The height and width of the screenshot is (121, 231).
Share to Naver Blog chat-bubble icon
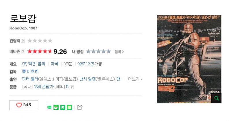point(49,107)
